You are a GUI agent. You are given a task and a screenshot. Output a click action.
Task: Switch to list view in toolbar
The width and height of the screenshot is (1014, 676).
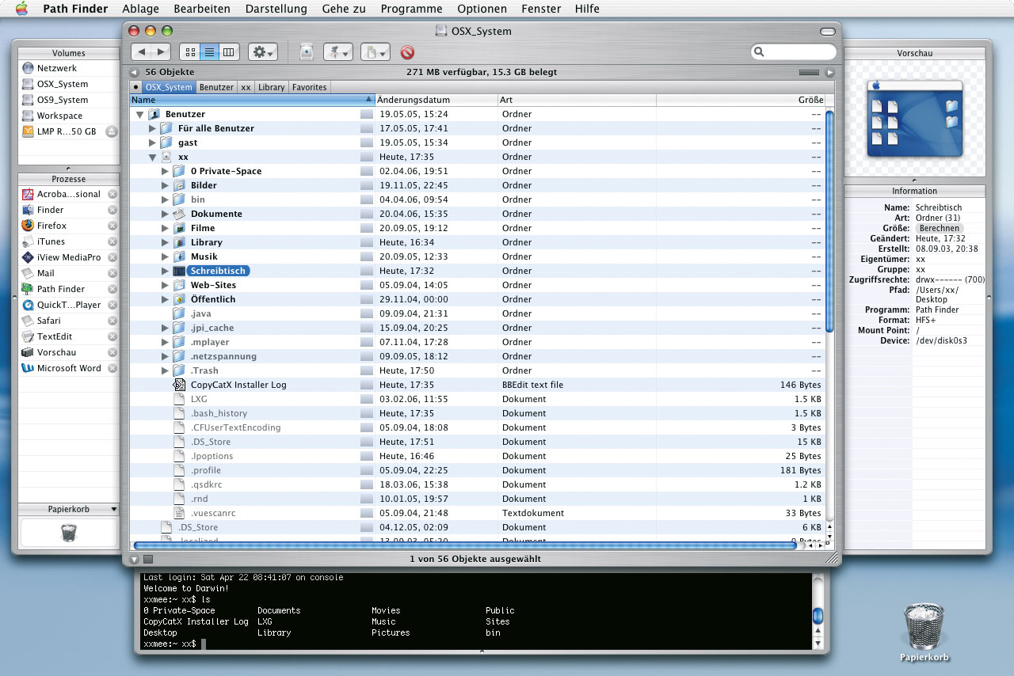pos(210,52)
